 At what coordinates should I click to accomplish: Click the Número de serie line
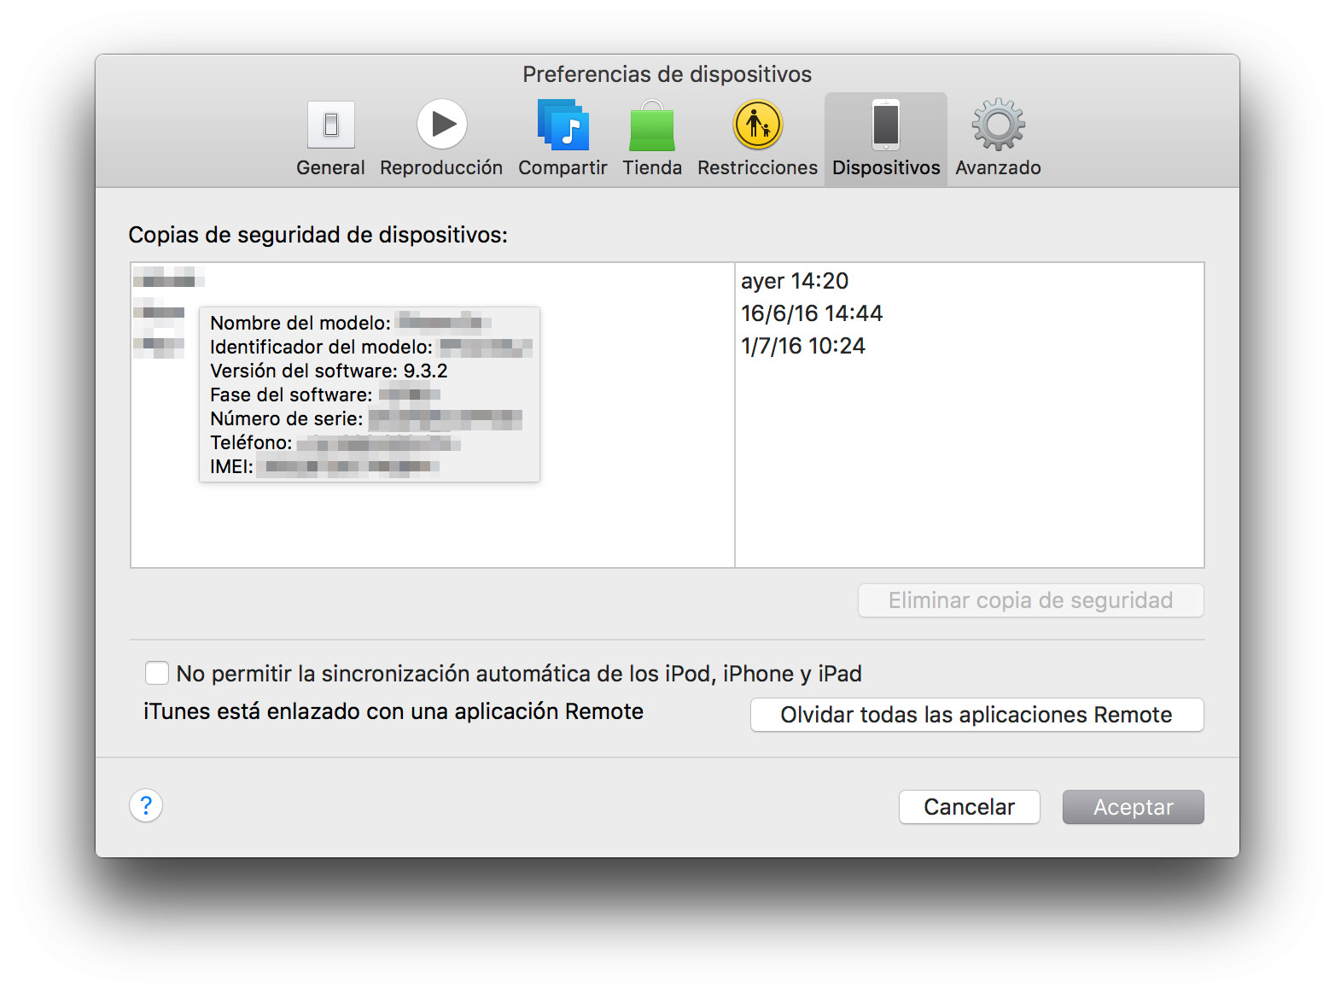coord(365,418)
